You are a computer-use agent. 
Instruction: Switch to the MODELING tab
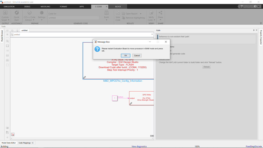[45, 7]
